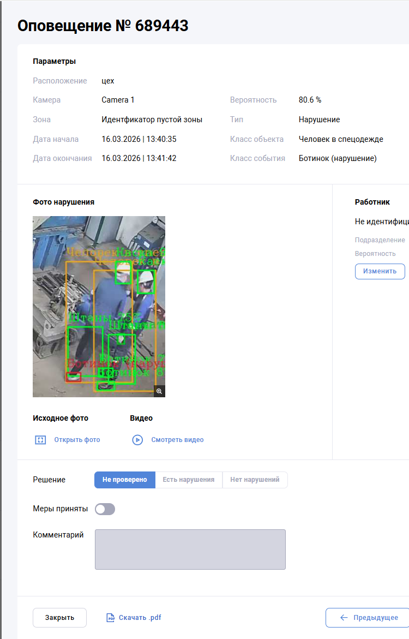Click the PDF file icon

click(111, 618)
